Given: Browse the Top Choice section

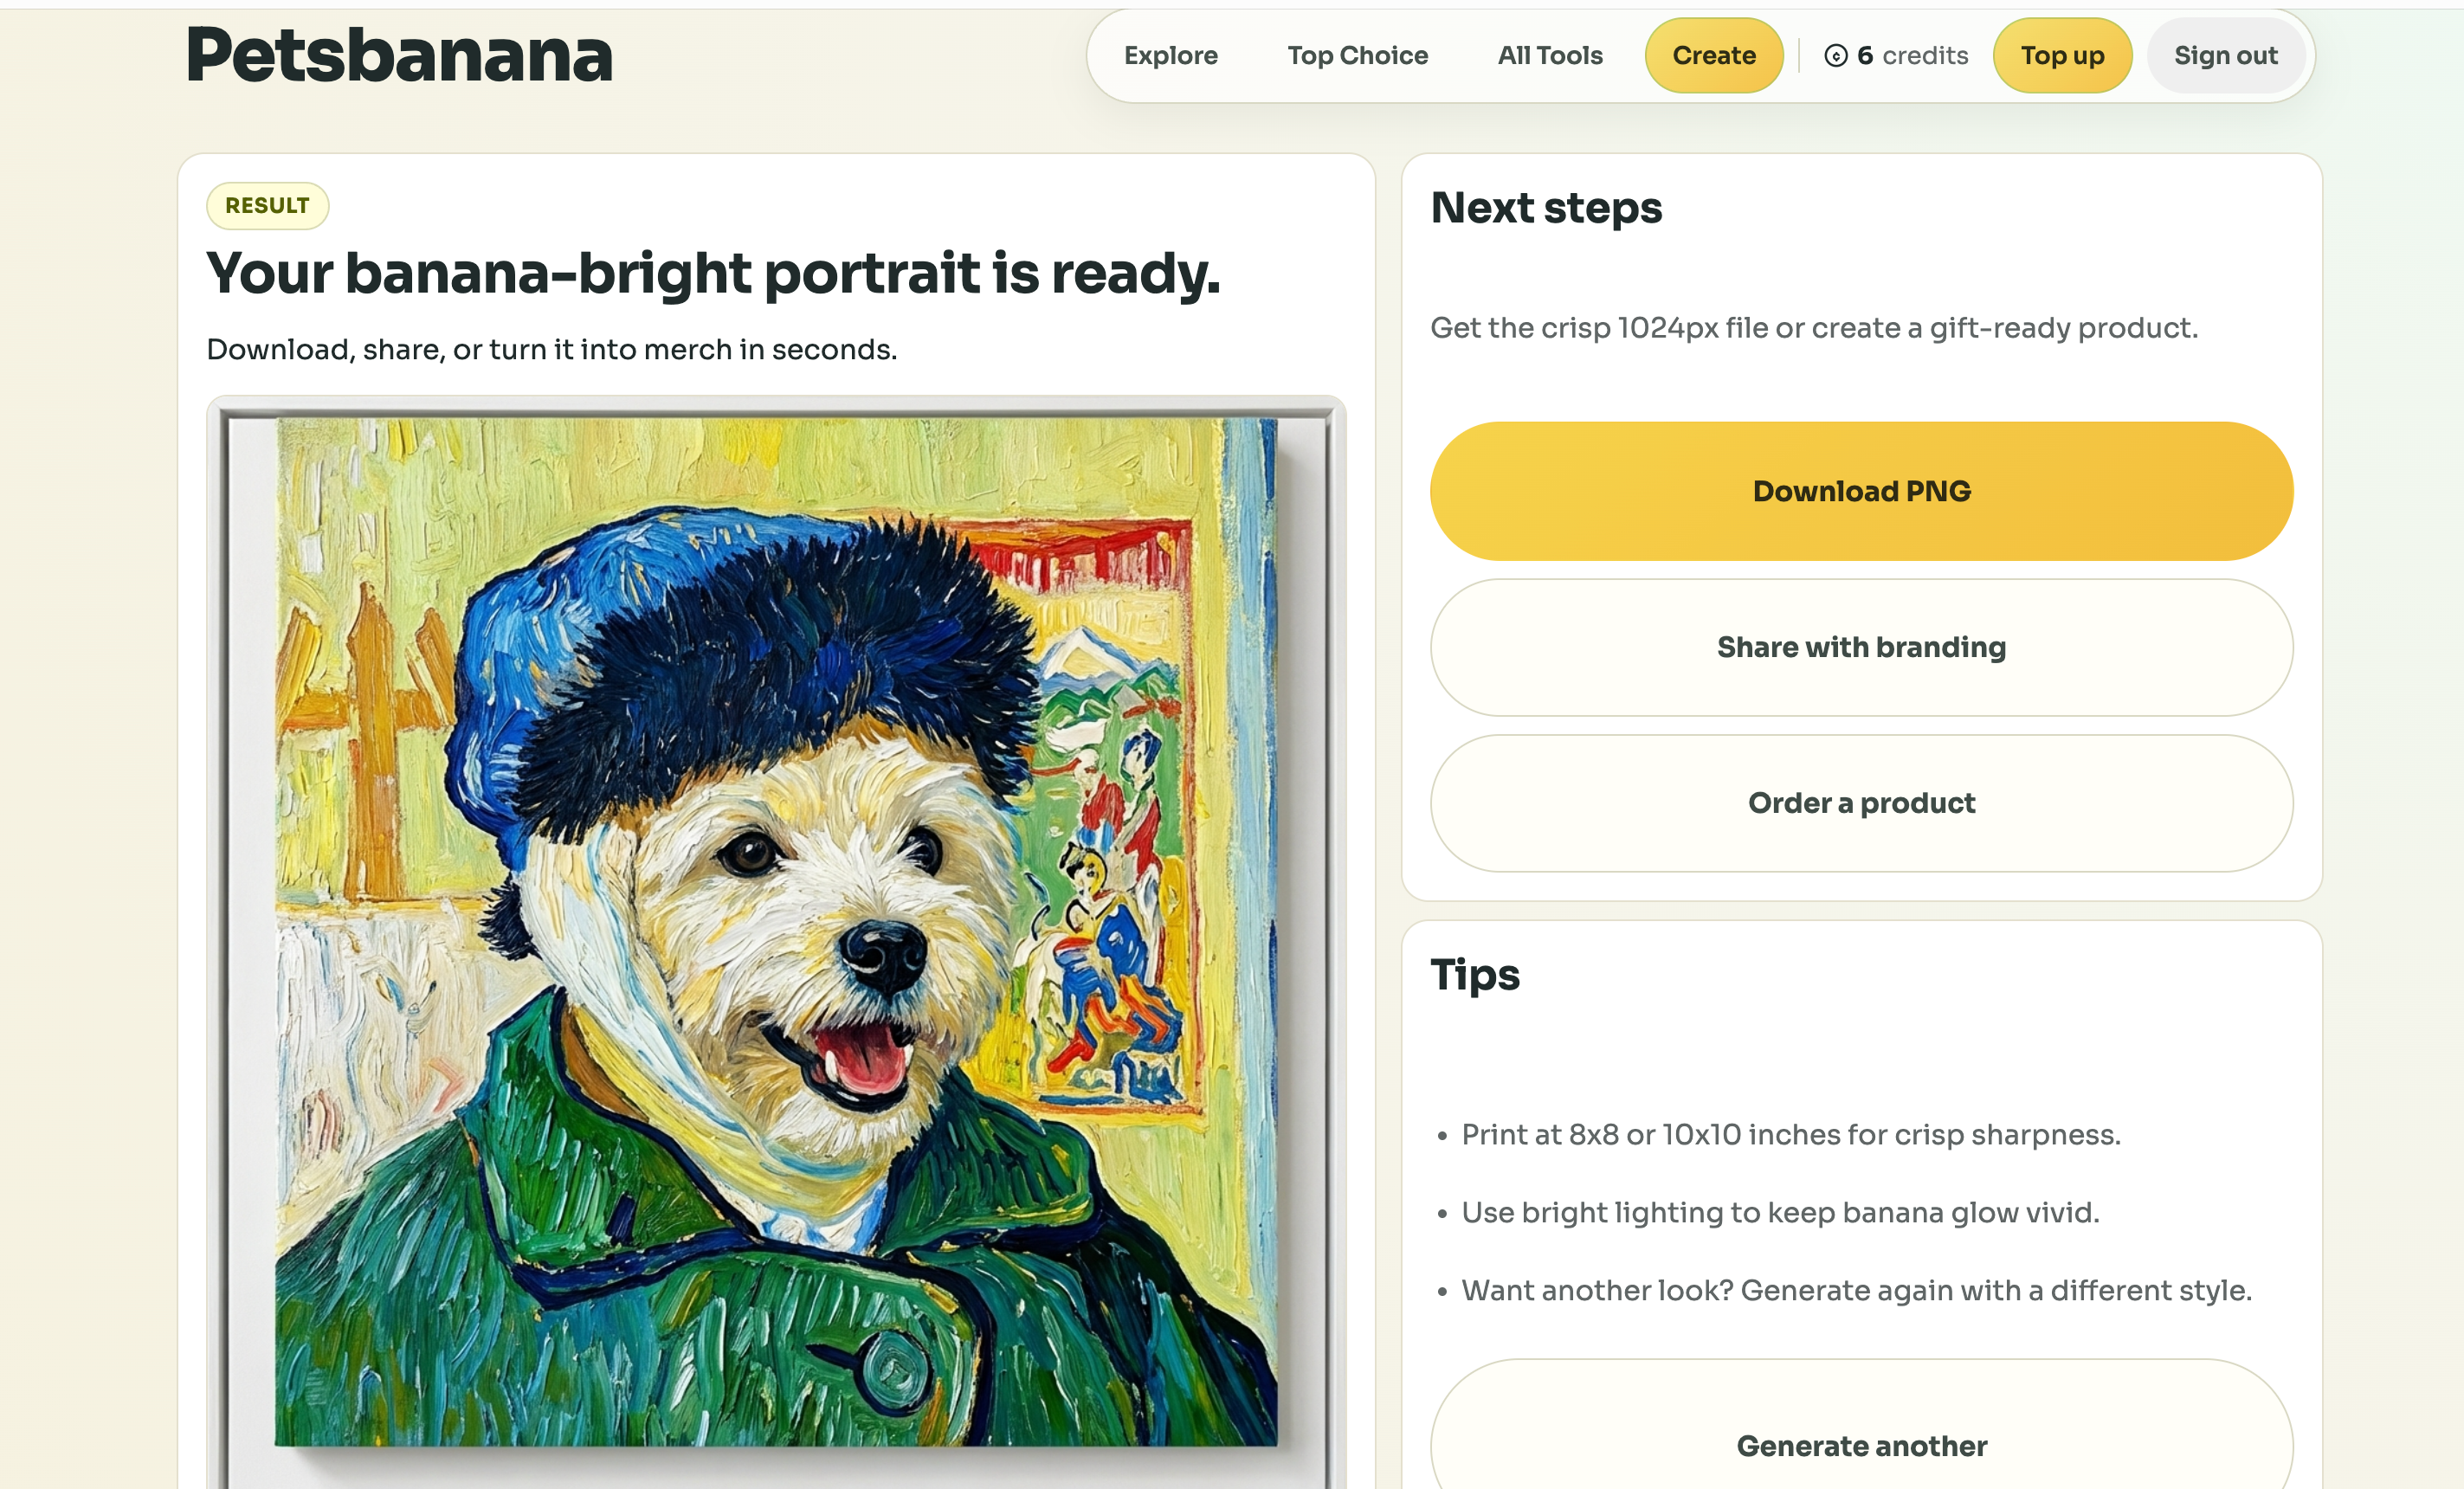Looking at the screenshot, I should (x=1357, y=56).
